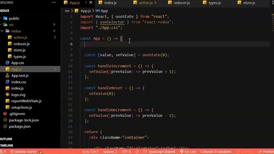Click the editor minimap on the right
This screenshot has height=154, width=274.
[x=272, y=23]
